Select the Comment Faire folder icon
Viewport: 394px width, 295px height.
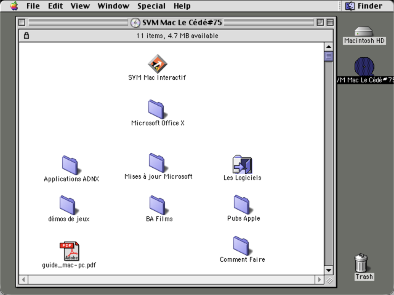(241, 246)
